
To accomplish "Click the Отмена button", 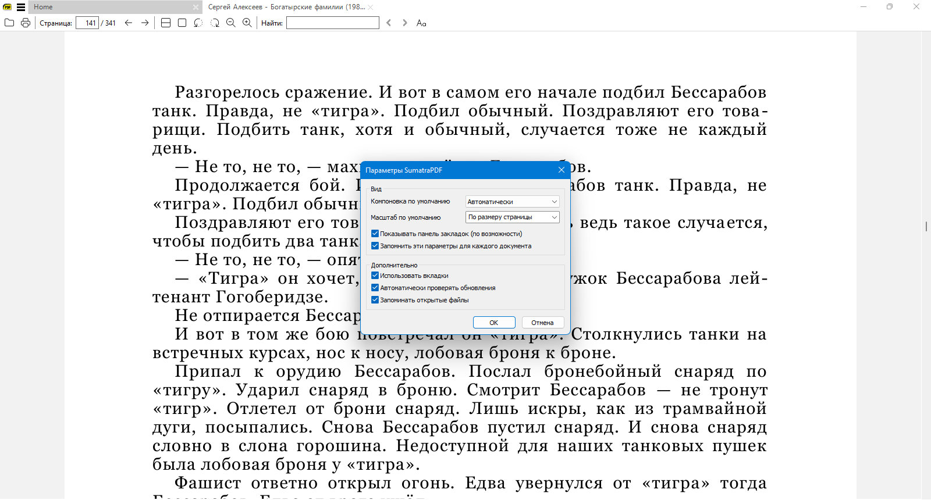I will [542, 323].
